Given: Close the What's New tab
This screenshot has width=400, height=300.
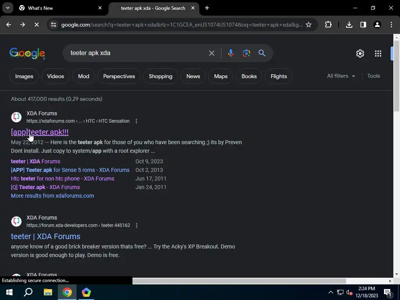Looking at the screenshot, I should coord(100,8).
